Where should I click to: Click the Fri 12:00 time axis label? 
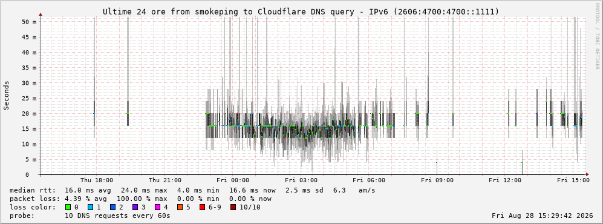[x=505, y=180]
